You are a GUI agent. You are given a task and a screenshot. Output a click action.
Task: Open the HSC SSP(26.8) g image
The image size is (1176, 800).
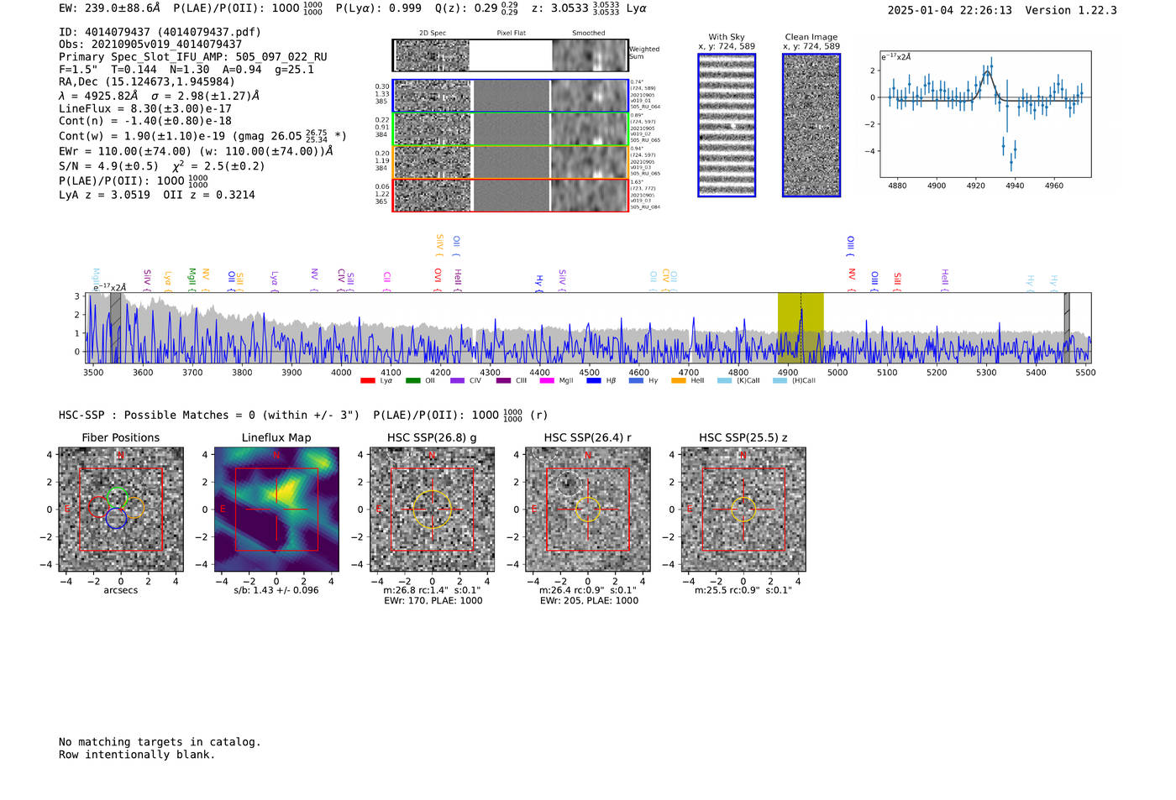coord(432,510)
